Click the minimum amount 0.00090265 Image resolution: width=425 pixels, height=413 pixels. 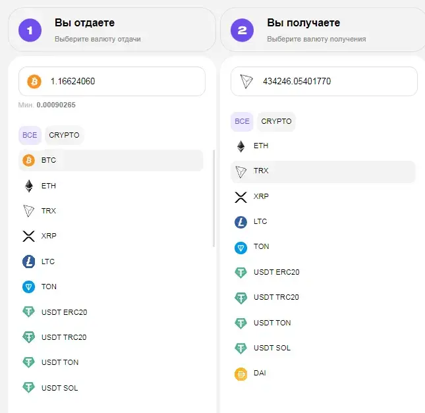56,105
